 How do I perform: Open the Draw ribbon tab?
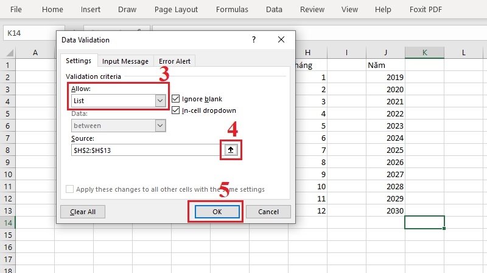pos(127,10)
